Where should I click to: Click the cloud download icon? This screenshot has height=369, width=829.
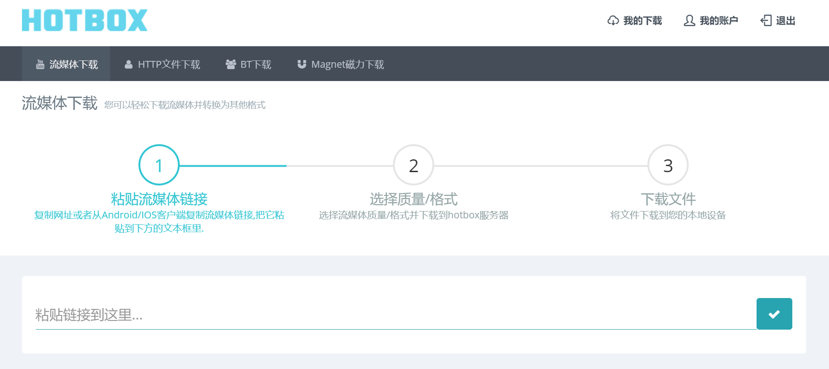(x=613, y=21)
